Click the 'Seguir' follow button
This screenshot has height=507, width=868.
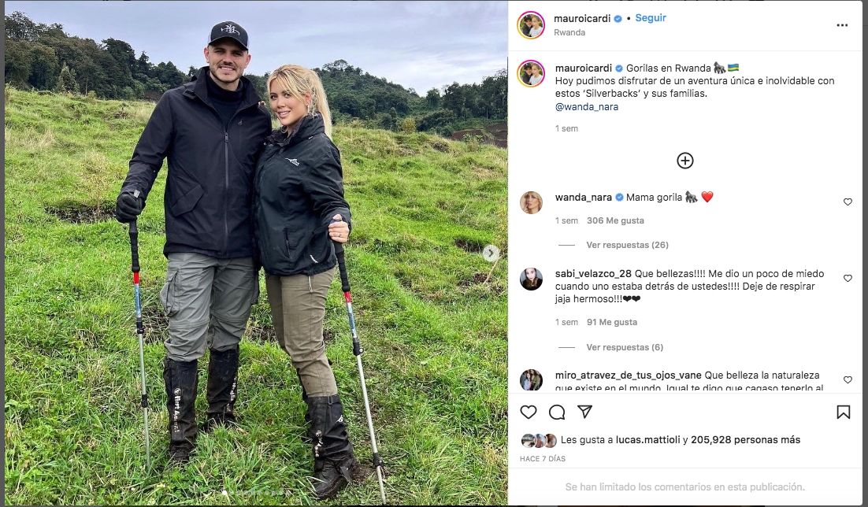pos(651,18)
